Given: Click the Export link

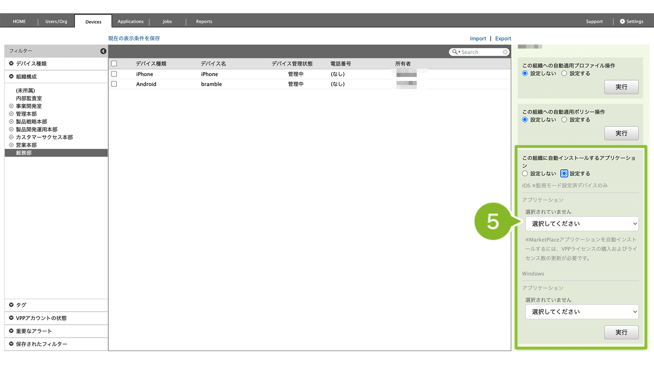Looking at the screenshot, I should point(503,39).
